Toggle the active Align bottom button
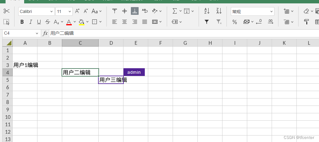This screenshot has width=319, height=142. point(135,11)
